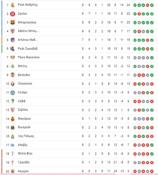The width and height of the screenshot is (158, 175).
Task: Click Αλμερία's first red form indicator
Action: point(135,171)
